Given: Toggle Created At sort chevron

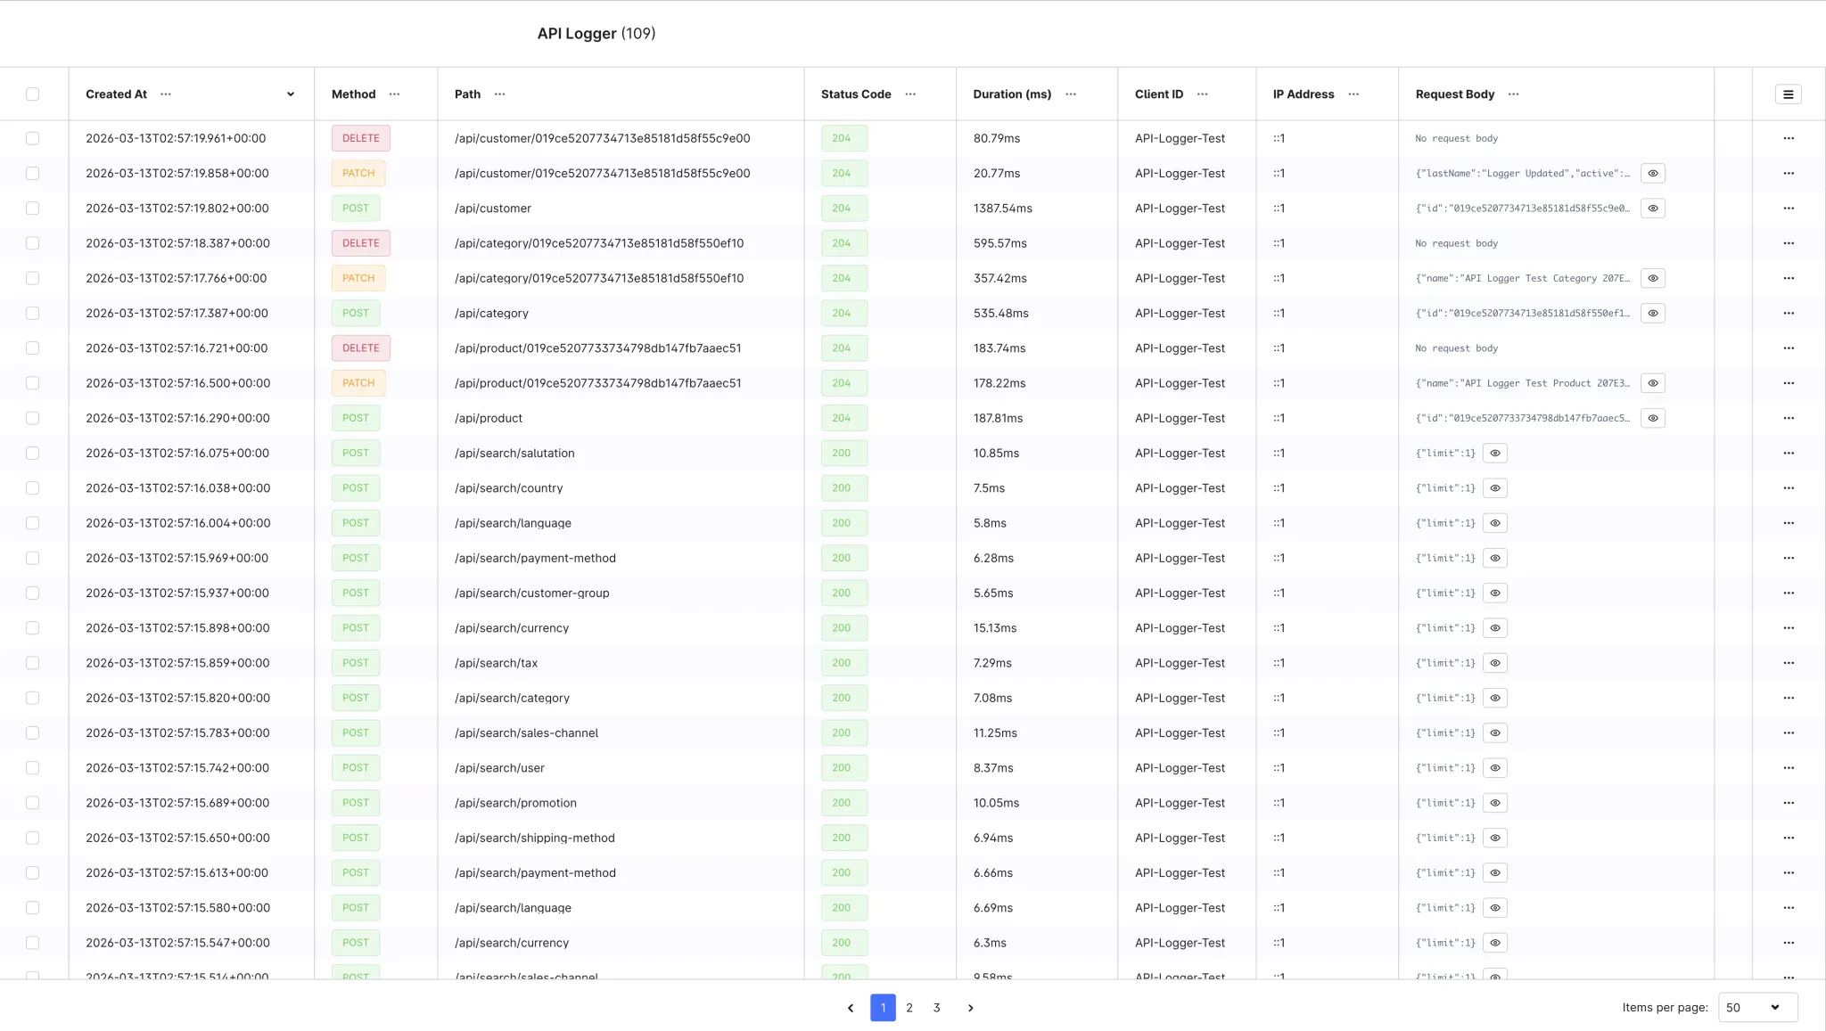Looking at the screenshot, I should 291,94.
